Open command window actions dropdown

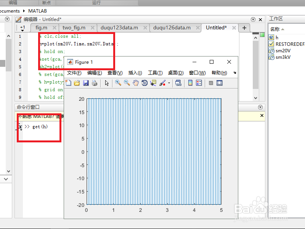(x=260, y=107)
